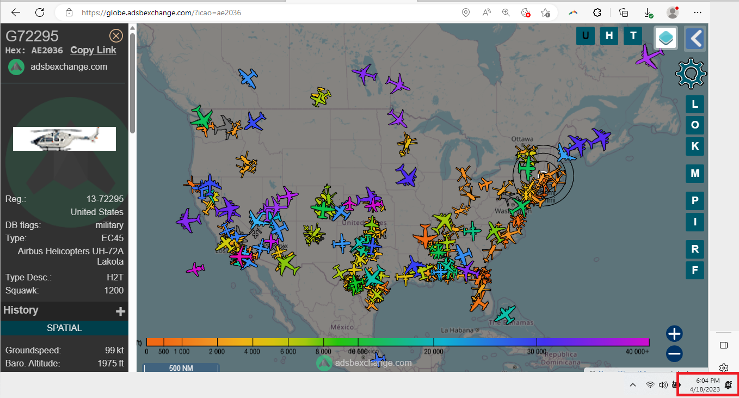Toggle the I map option button
Image resolution: width=739 pixels, height=398 pixels.
click(695, 222)
